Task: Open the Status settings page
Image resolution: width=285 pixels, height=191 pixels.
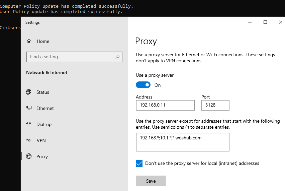Action: pyautogui.click(x=43, y=92)
